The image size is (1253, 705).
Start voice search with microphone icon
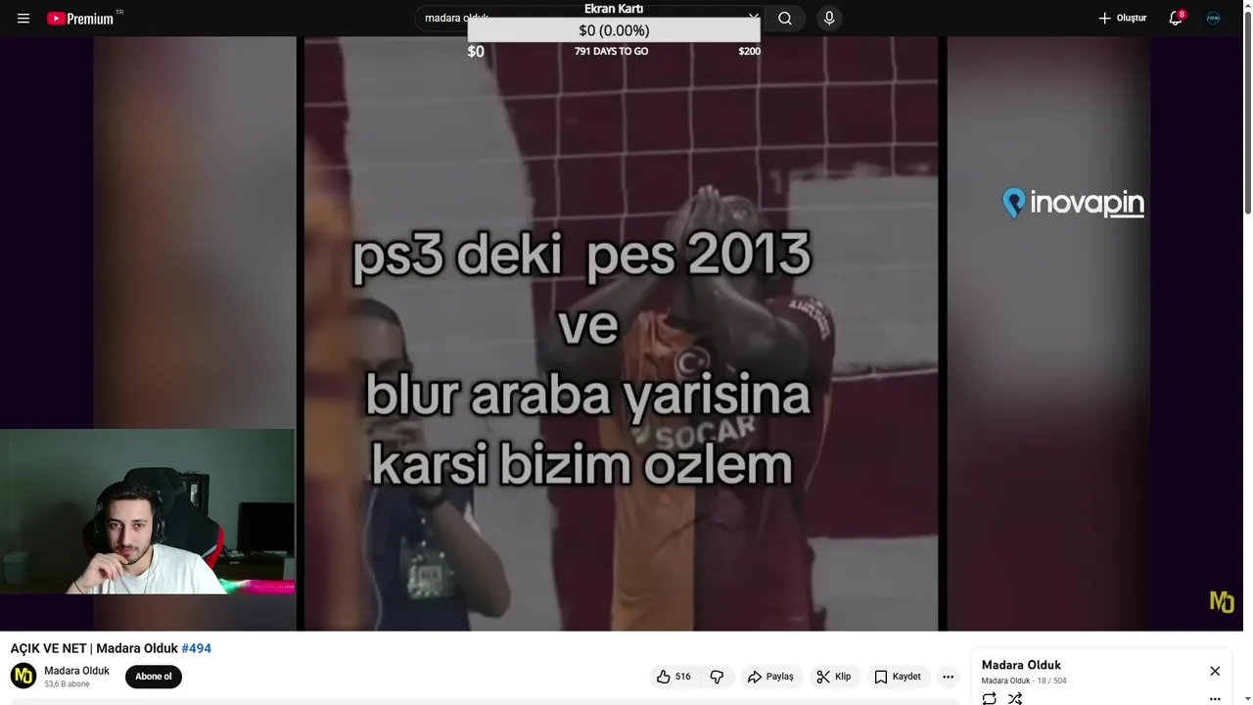(x=829, y=19)
